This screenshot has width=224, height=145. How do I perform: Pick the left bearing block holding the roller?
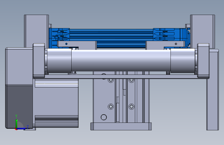pos(39,61)
